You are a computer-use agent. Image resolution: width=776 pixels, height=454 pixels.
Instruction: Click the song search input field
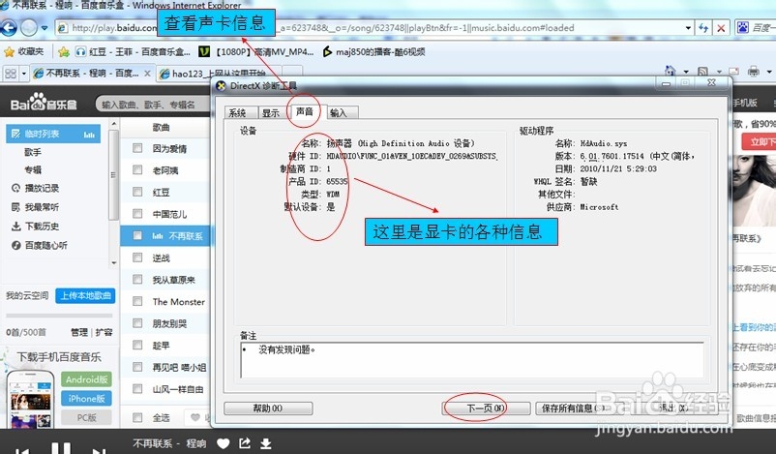click(x=154, y=104)
